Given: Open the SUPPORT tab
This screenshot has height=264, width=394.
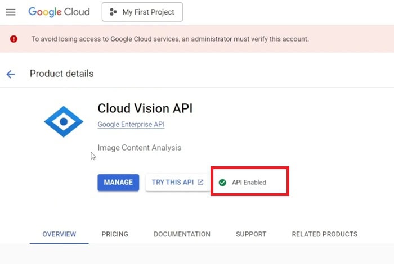Looking at the screenshot, I should click(x=251, y=234).
